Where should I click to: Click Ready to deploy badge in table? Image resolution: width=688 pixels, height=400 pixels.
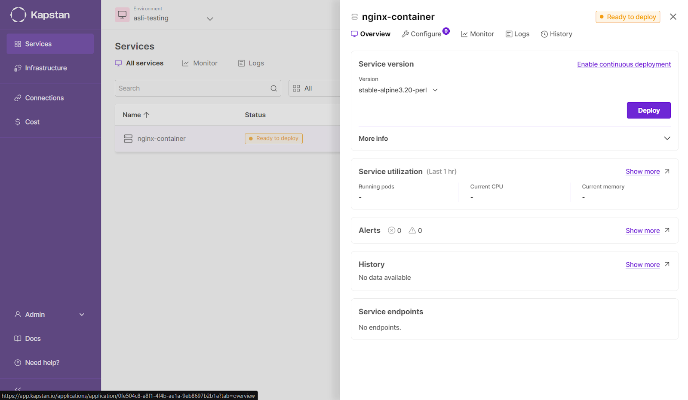click(274, 138)
